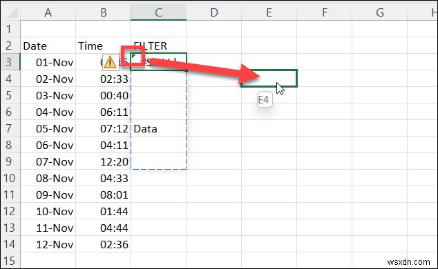
Task: Select cell containing '02-Nov'
Action: click(48, 79)
